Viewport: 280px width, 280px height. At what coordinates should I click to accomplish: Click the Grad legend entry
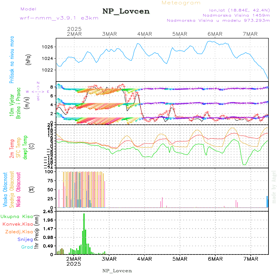27,247
